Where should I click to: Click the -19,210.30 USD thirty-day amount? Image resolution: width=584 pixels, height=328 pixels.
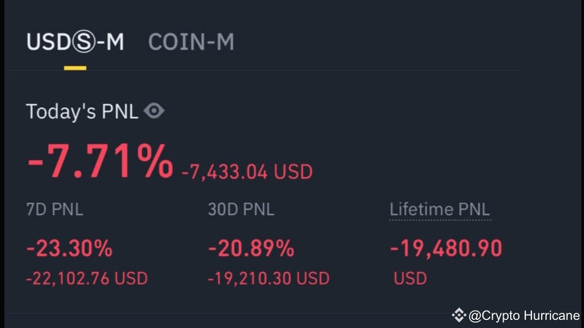[269, 278]
